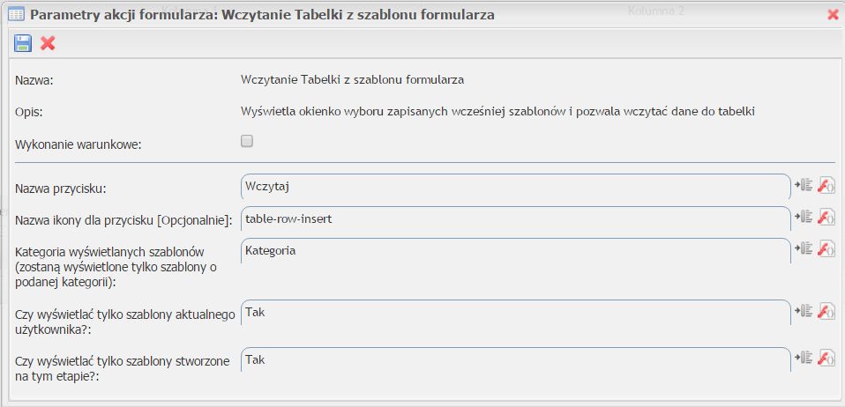
Task: Save parameters with the floppy disk icon
Action: [x=23, y=43]
